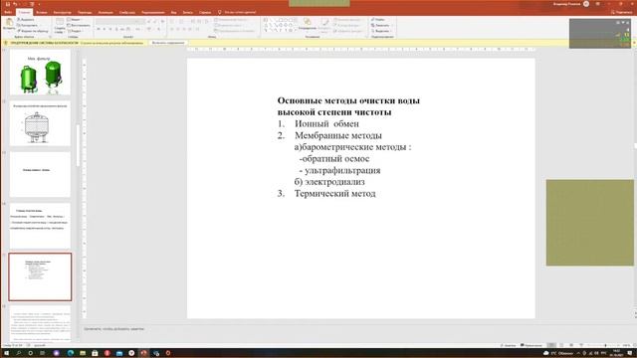Viewport: 637px width, 358px height.
Task: Open Раздел section dropdown
Action: point(76,31)
